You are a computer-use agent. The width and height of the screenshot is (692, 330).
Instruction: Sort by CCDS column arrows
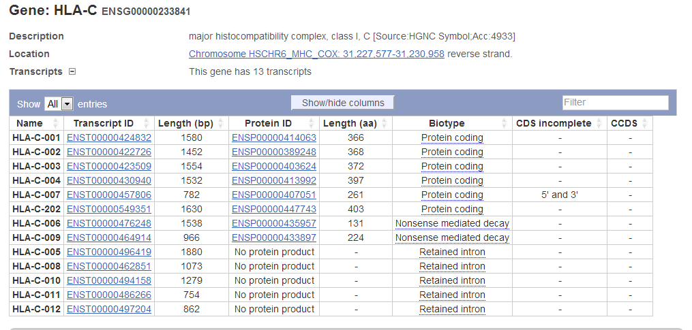click(644, 124)
